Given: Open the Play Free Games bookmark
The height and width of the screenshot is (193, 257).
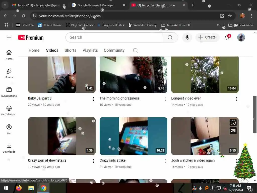Looking at the screenshot, I should coord(79,25).
